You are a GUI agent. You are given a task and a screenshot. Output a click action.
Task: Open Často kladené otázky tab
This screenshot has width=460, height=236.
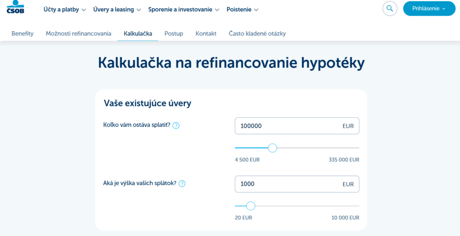tap(257, 34)
